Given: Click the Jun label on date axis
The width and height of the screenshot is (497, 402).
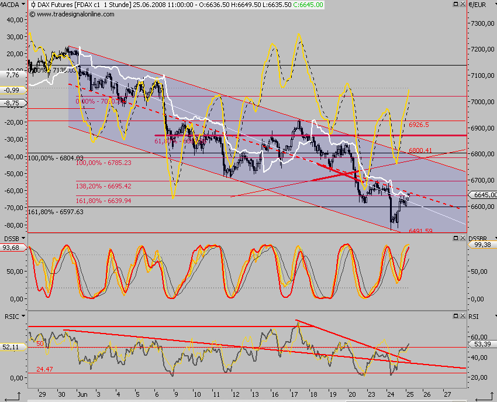Looking at the screenshot, I should (x=82, y=394).
